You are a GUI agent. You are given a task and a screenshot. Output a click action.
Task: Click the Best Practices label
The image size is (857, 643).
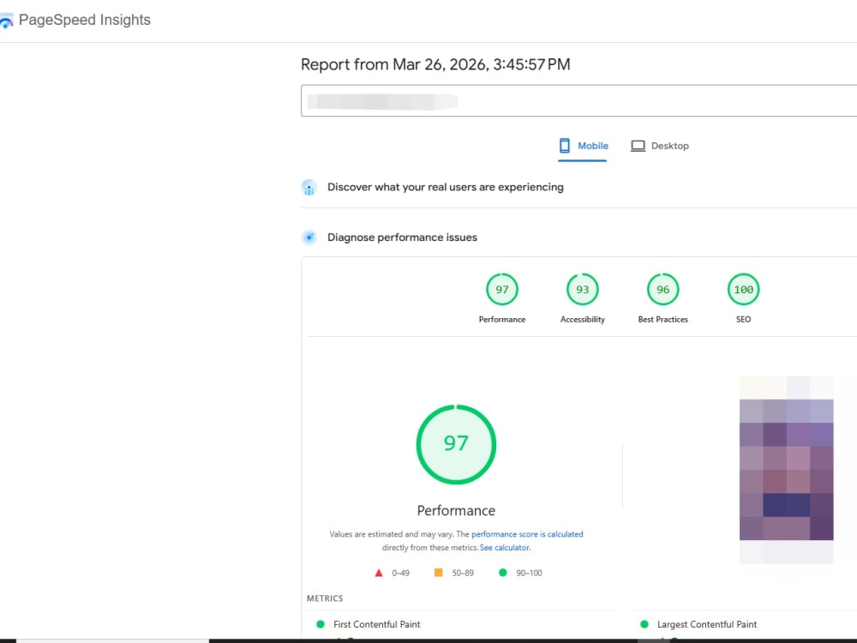pyautogui.click(x=662, y=319)
